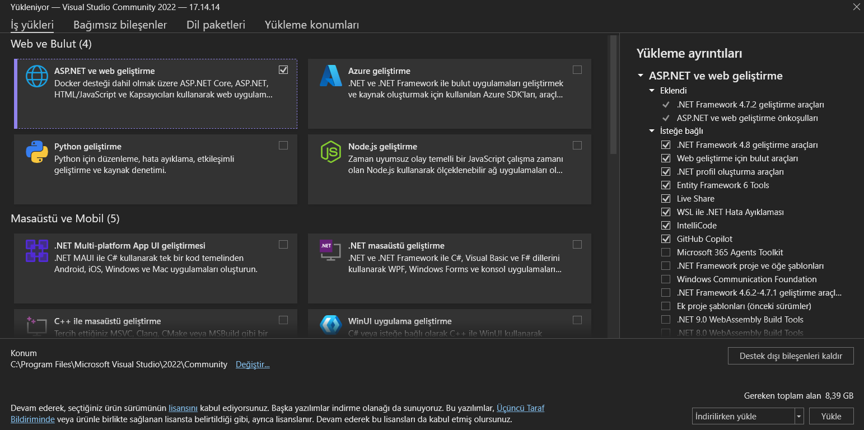
Task: Disable Web geliştirme için bulut araçları
Action: (666, 158)
